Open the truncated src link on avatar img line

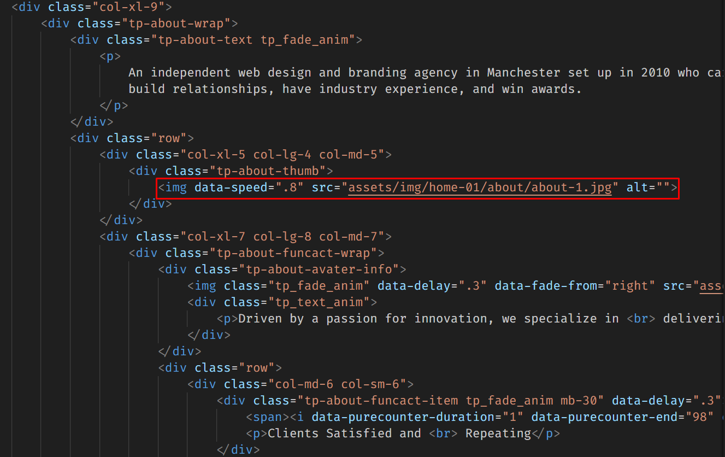712,286
